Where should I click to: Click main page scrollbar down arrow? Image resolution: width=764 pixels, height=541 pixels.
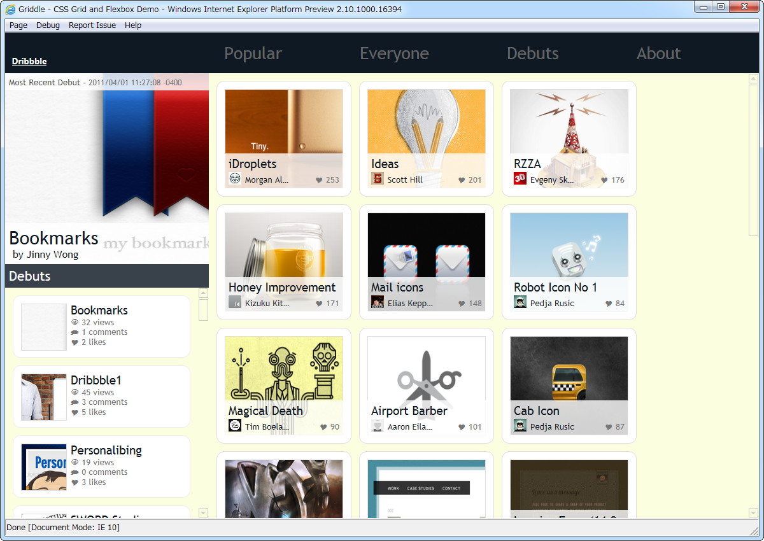[754, 512]
